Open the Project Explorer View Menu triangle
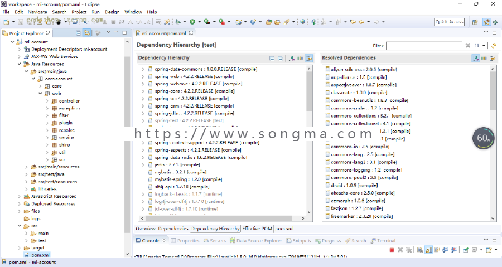The width and height of the screenshot is (502, 267). click(109, 32)
